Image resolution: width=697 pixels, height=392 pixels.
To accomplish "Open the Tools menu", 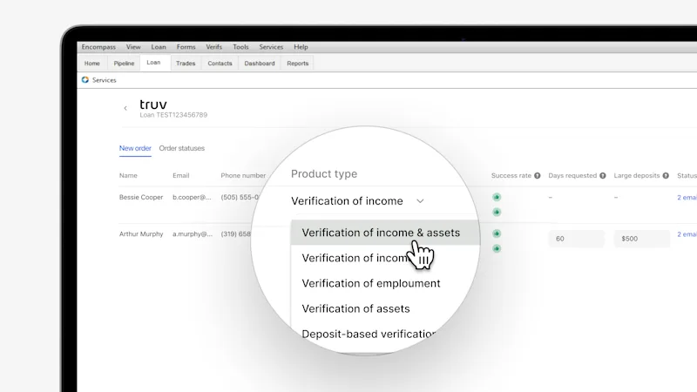I will click(240, 47).
